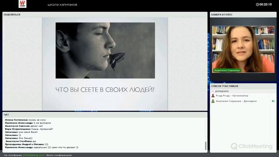
Task: Click the speaker icon next to Анастасия Сидорова
Action: [273, 101]
